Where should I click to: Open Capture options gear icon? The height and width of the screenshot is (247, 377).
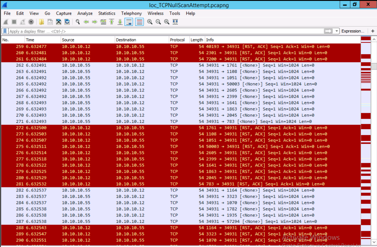point(31,22)
